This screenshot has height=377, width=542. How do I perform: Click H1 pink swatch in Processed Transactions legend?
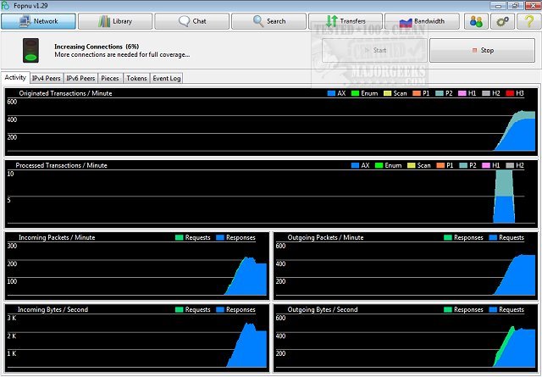click(x=486, y=166)
